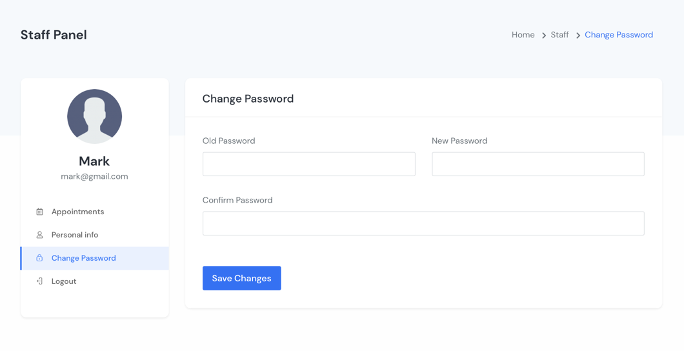Click the chevron between Home and Staff
The width and height of the screenshot is (684, 351).
543,35
